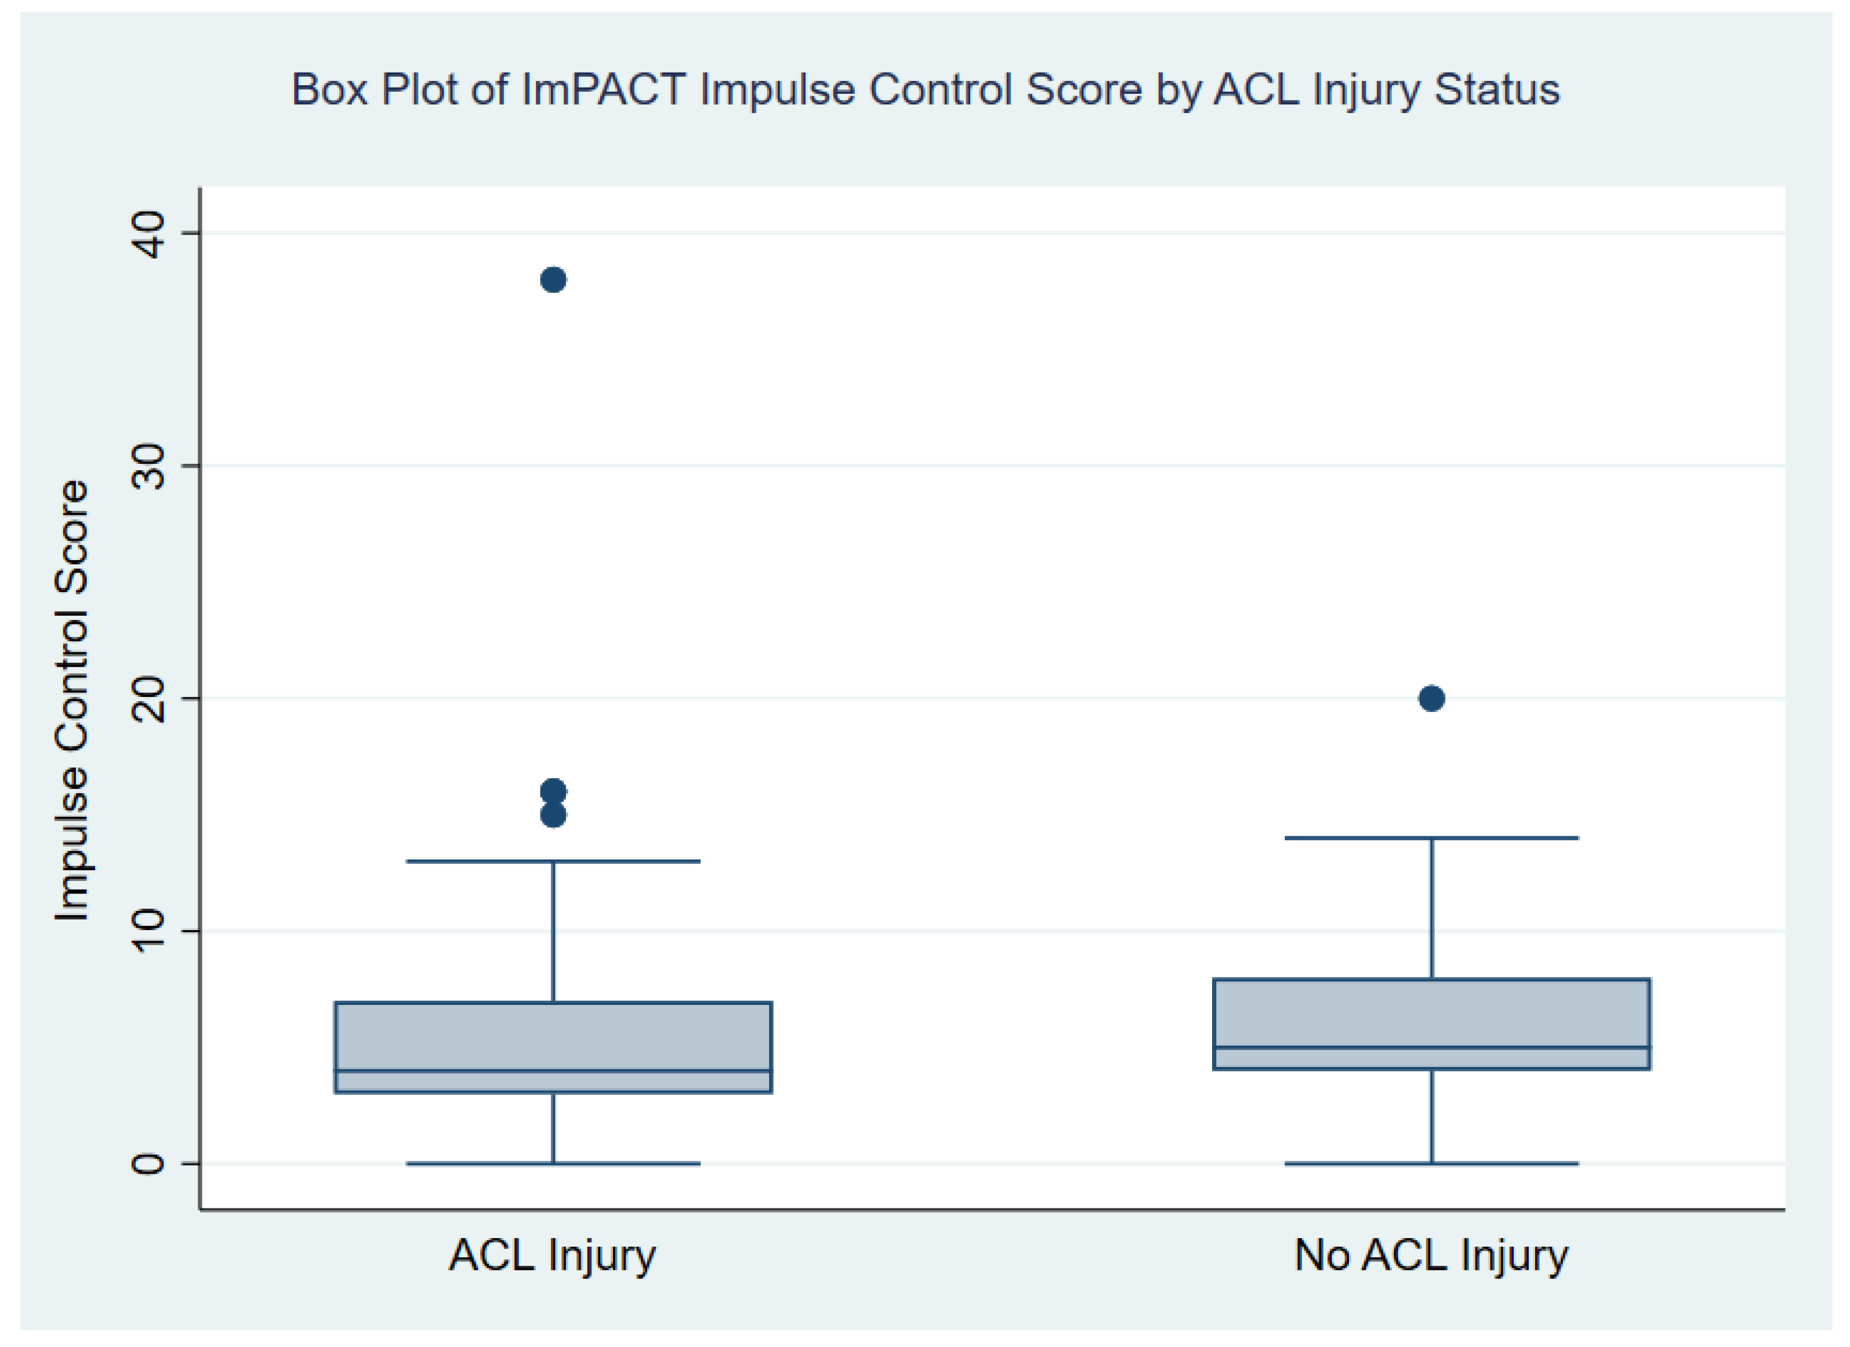Image resolution: width=1850 pixels, height=1347 pixels.
Task: Click the ACL Injury upper whisker cap
Action: [553, 861]
